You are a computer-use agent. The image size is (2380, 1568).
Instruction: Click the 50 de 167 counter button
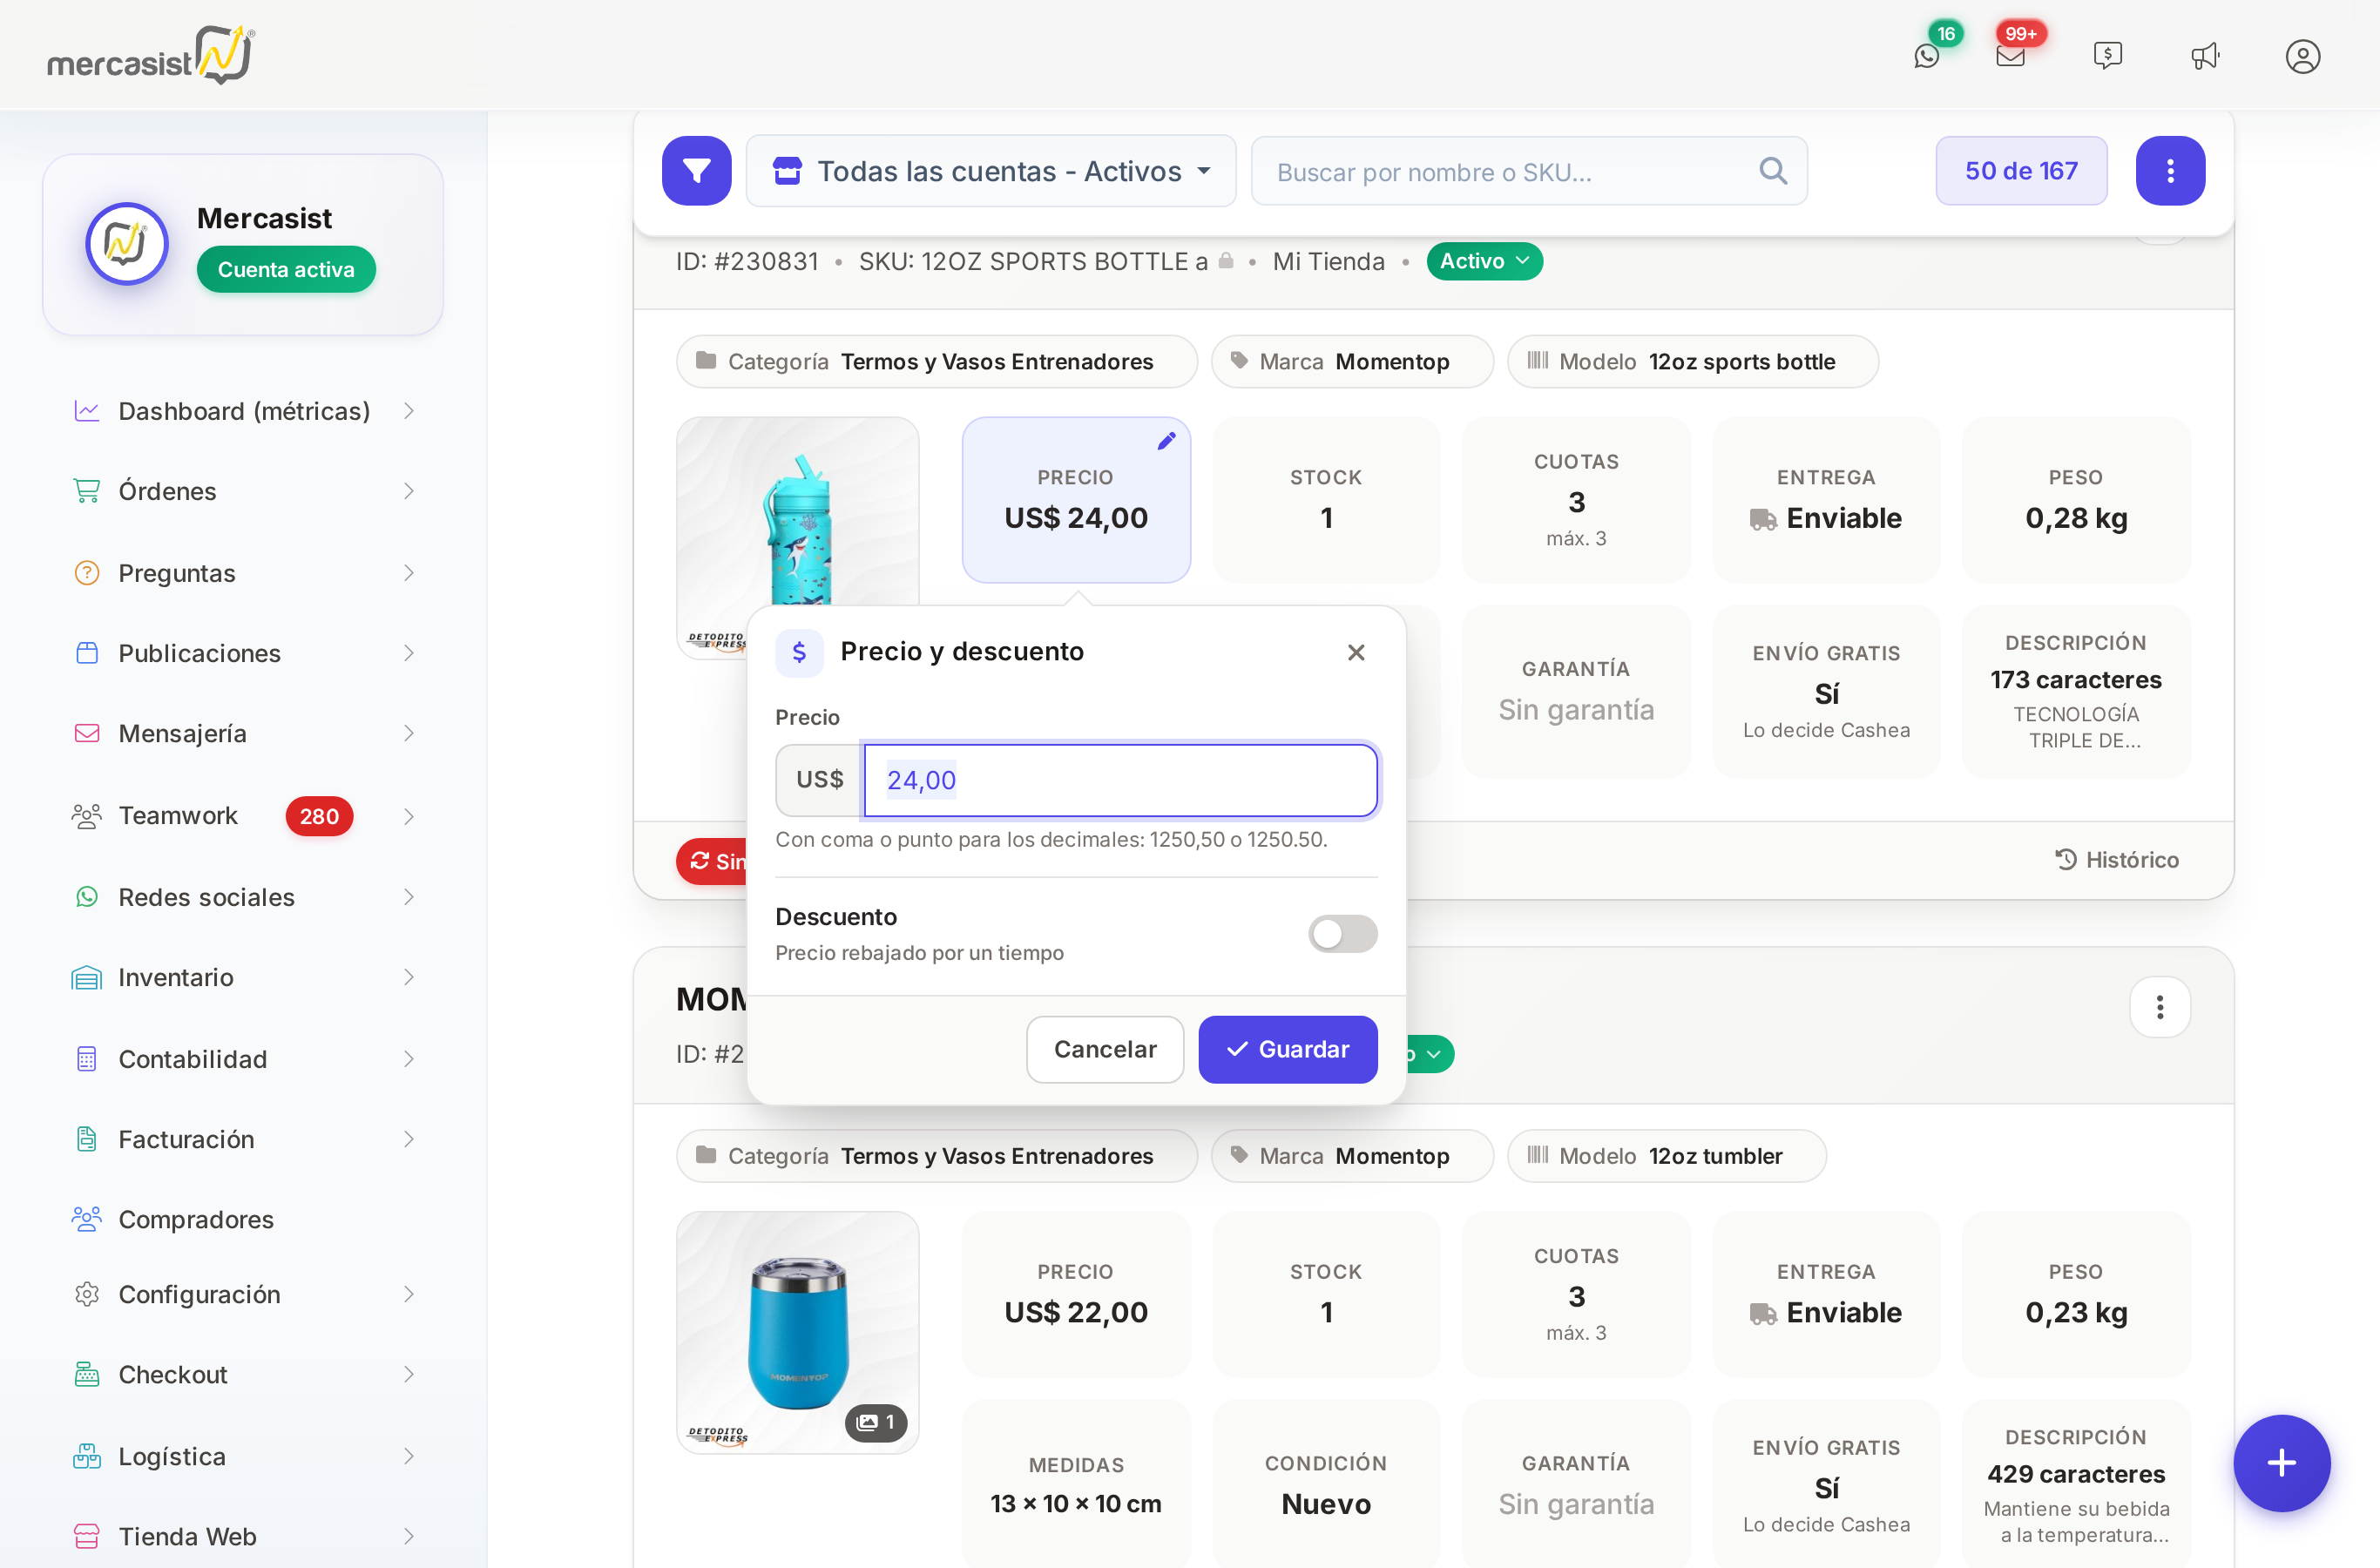point(2020,171)
